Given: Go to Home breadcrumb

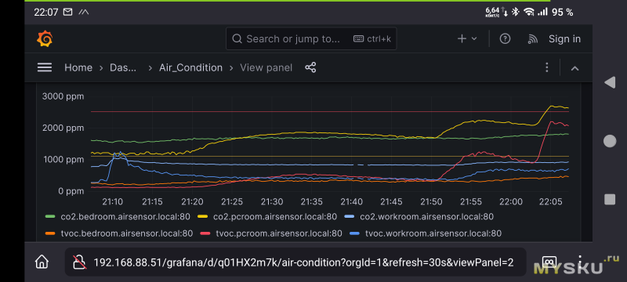Looking at the screenshot, I should [78, 67].
